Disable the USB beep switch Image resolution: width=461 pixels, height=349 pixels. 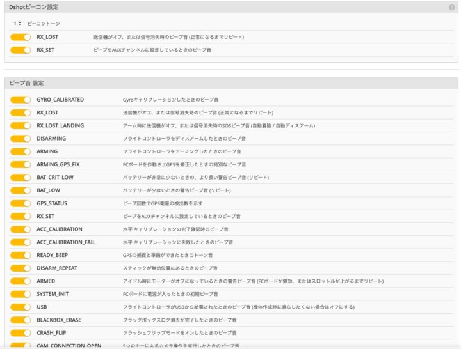coord(20,307)
